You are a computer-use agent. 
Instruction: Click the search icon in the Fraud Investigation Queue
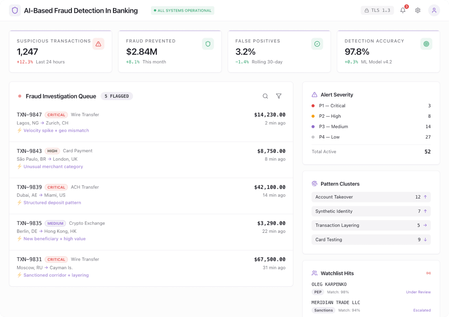tap(265, 96)
